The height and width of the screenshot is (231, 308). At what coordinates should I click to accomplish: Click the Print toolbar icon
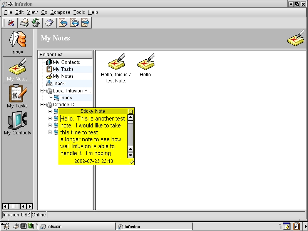click(24, 23)
